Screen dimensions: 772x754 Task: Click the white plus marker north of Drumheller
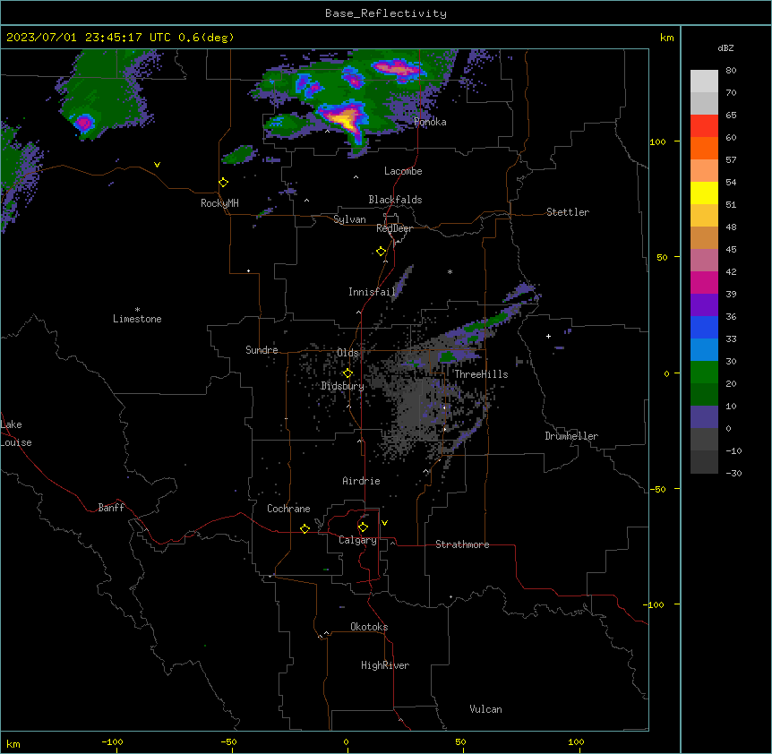coord(548,336)
